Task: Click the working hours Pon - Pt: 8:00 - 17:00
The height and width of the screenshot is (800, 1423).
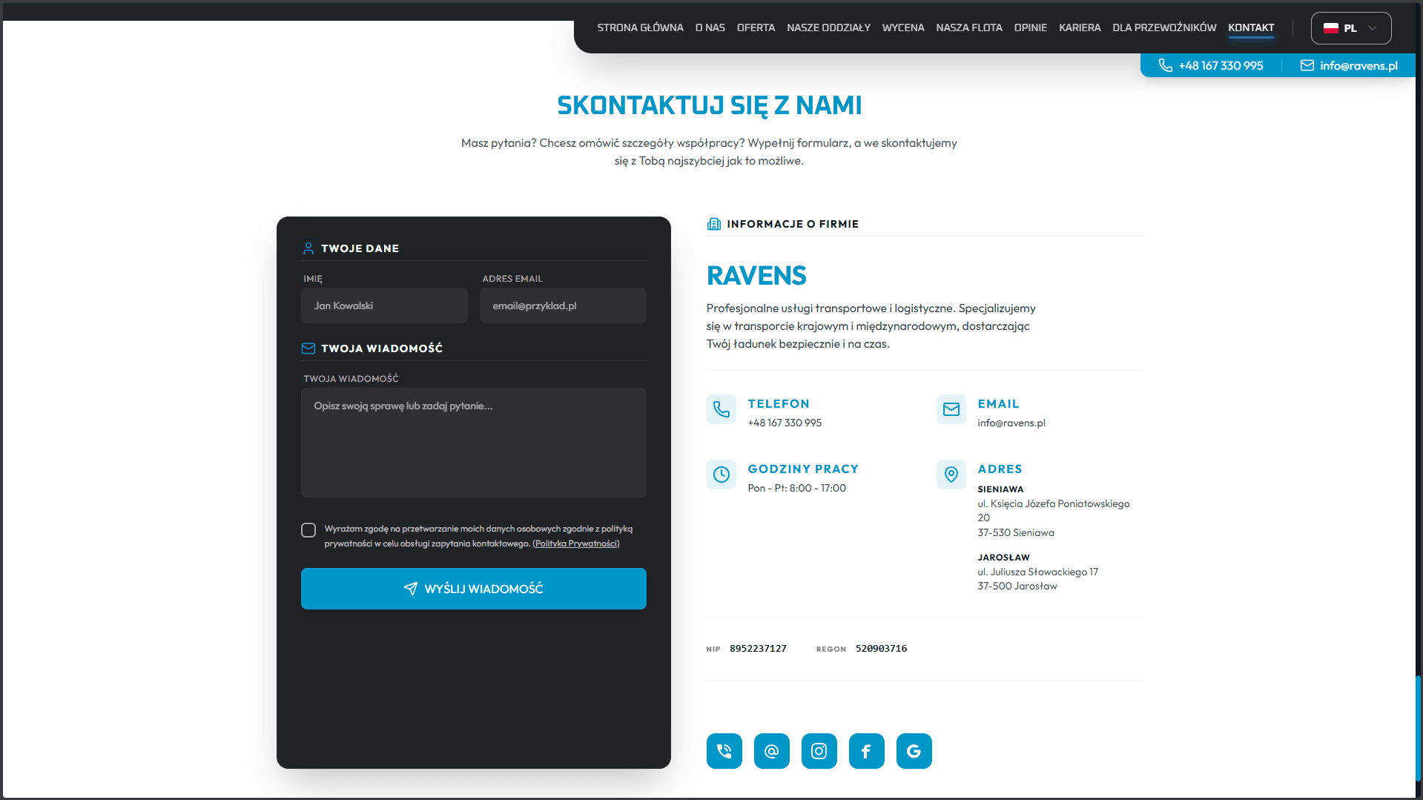Action: click(796, 488)
